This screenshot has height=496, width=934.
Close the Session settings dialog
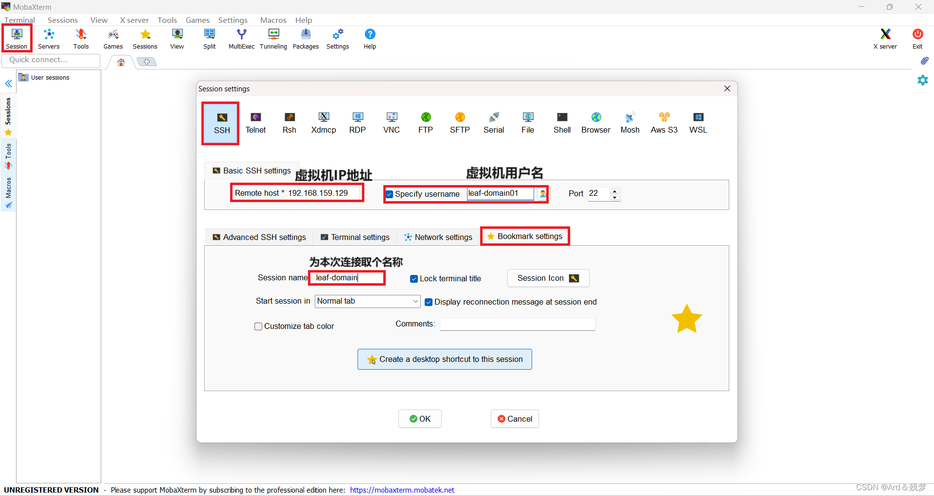click(727, 88)
